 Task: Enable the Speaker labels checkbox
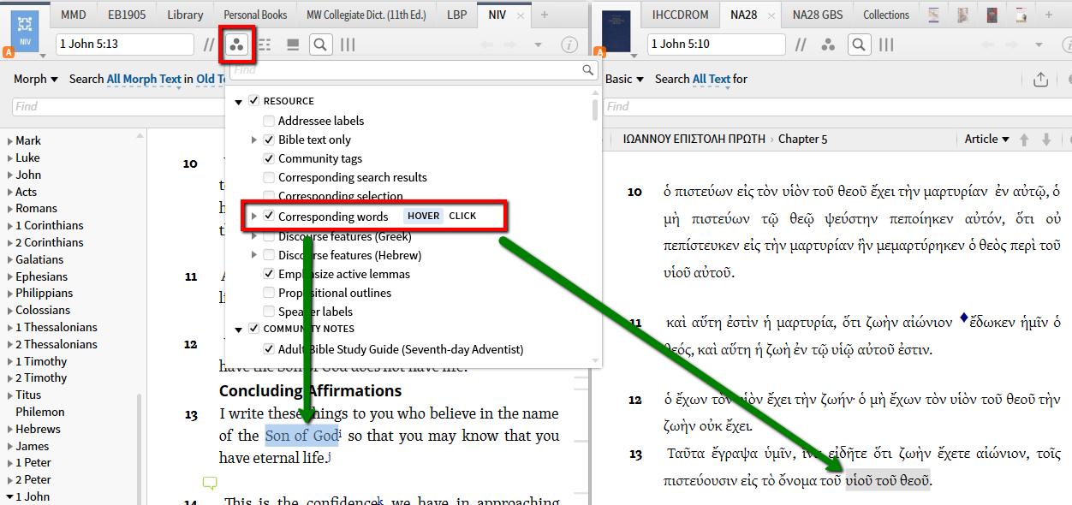(269, 312)
